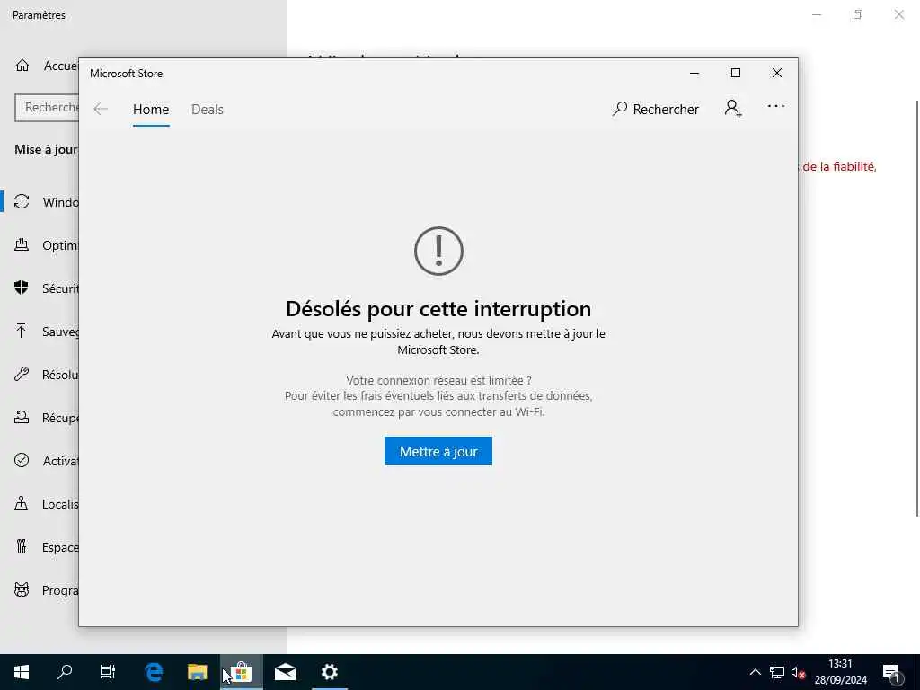Viewport: 920px width, 690px height.
Task: Show hidden system tray icons
Action: (x=755, y=672)
